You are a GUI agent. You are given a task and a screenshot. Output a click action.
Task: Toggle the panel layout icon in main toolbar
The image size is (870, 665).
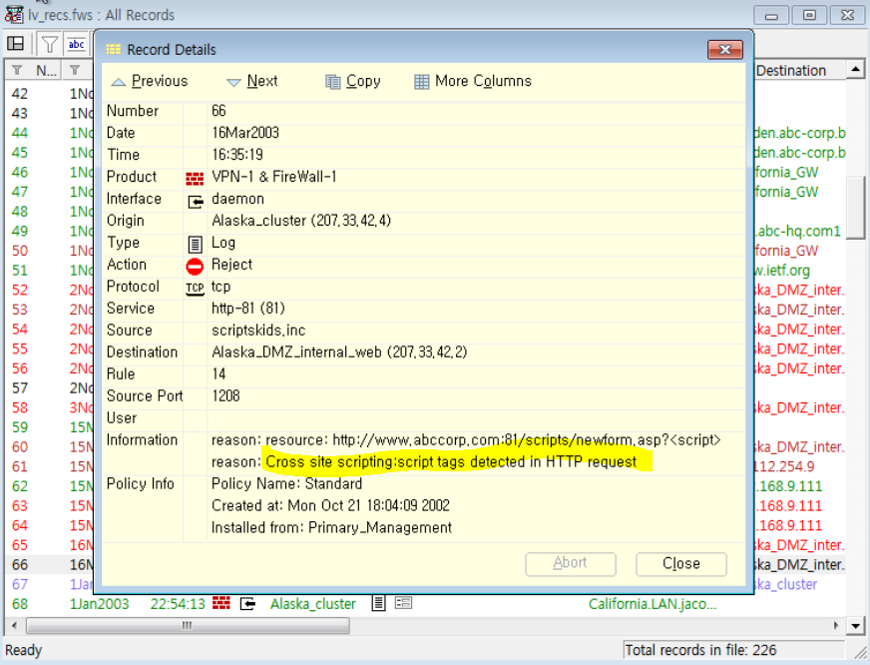coord(16,43)
